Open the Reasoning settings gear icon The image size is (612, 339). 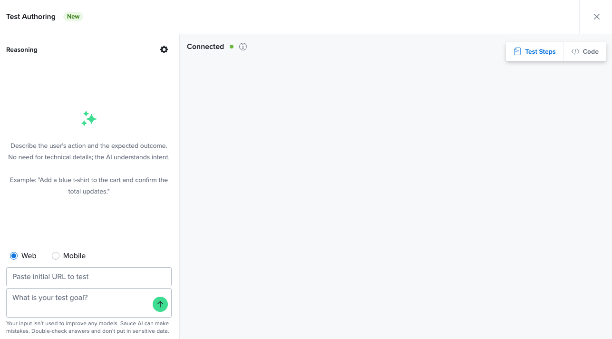164,49
